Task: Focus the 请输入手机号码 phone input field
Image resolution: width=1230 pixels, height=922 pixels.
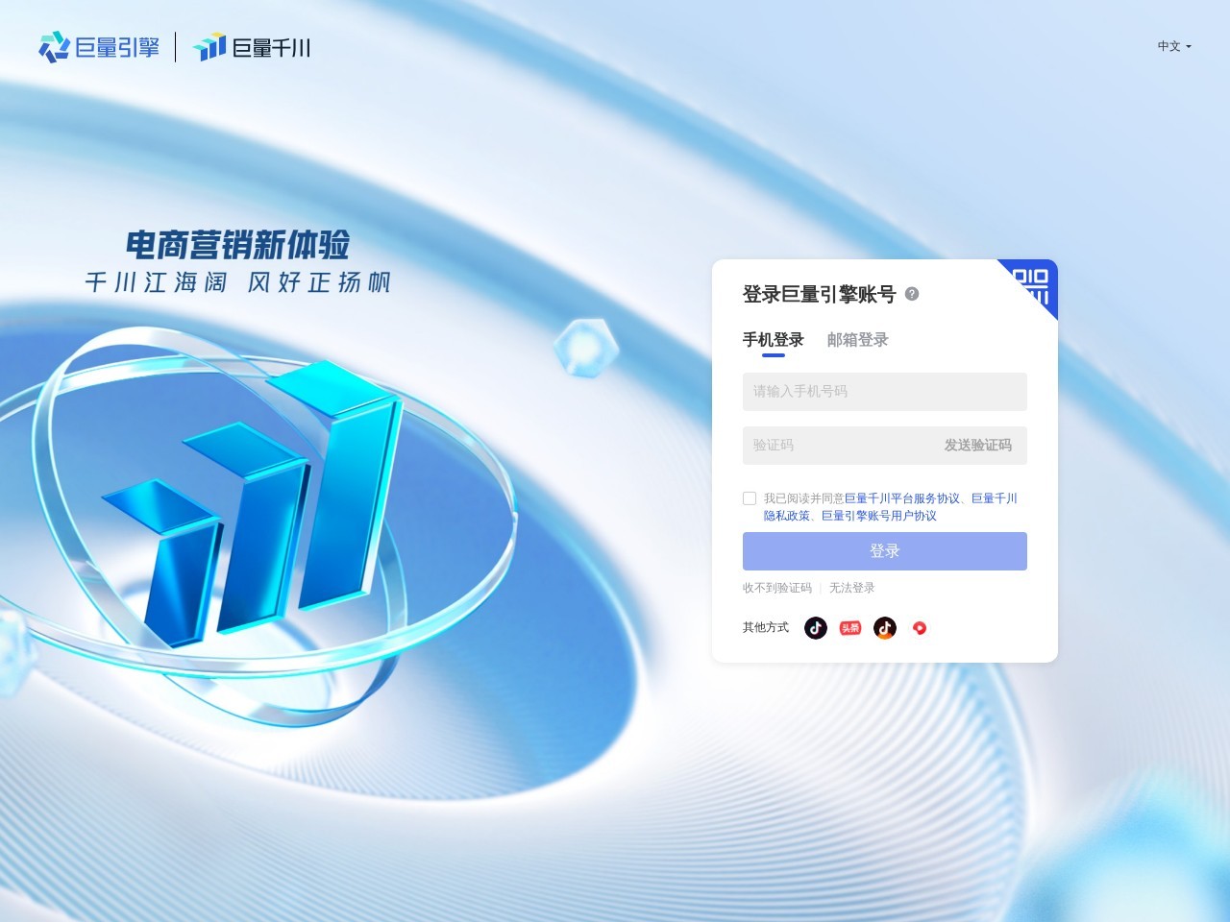Action: [885, 392]
